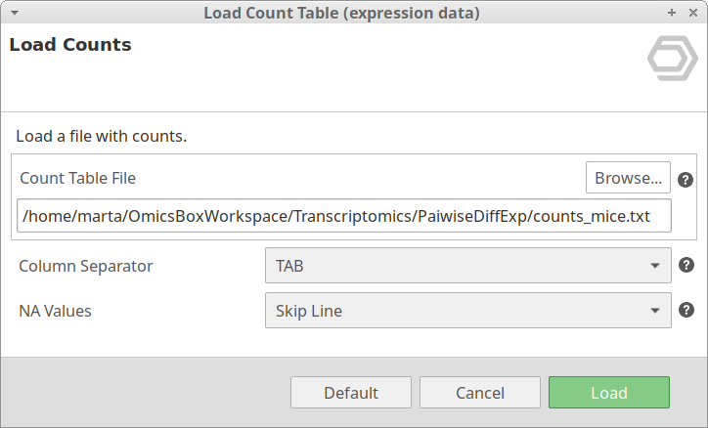
Task: Show help for Column Separator option
Action: point(686,265)
